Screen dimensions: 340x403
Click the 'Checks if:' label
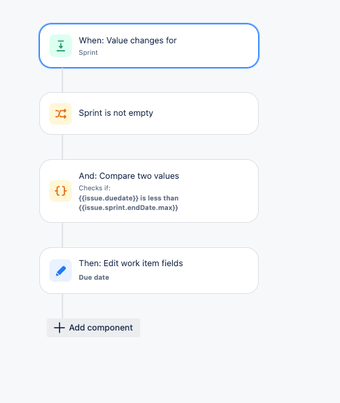(x=95, y=188)
